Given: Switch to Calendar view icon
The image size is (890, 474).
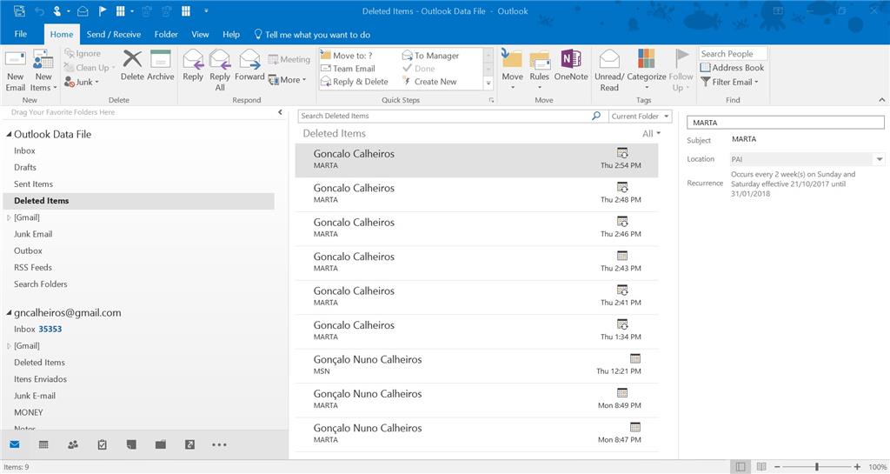Looking at the screenshot, I should click(43, 444).
